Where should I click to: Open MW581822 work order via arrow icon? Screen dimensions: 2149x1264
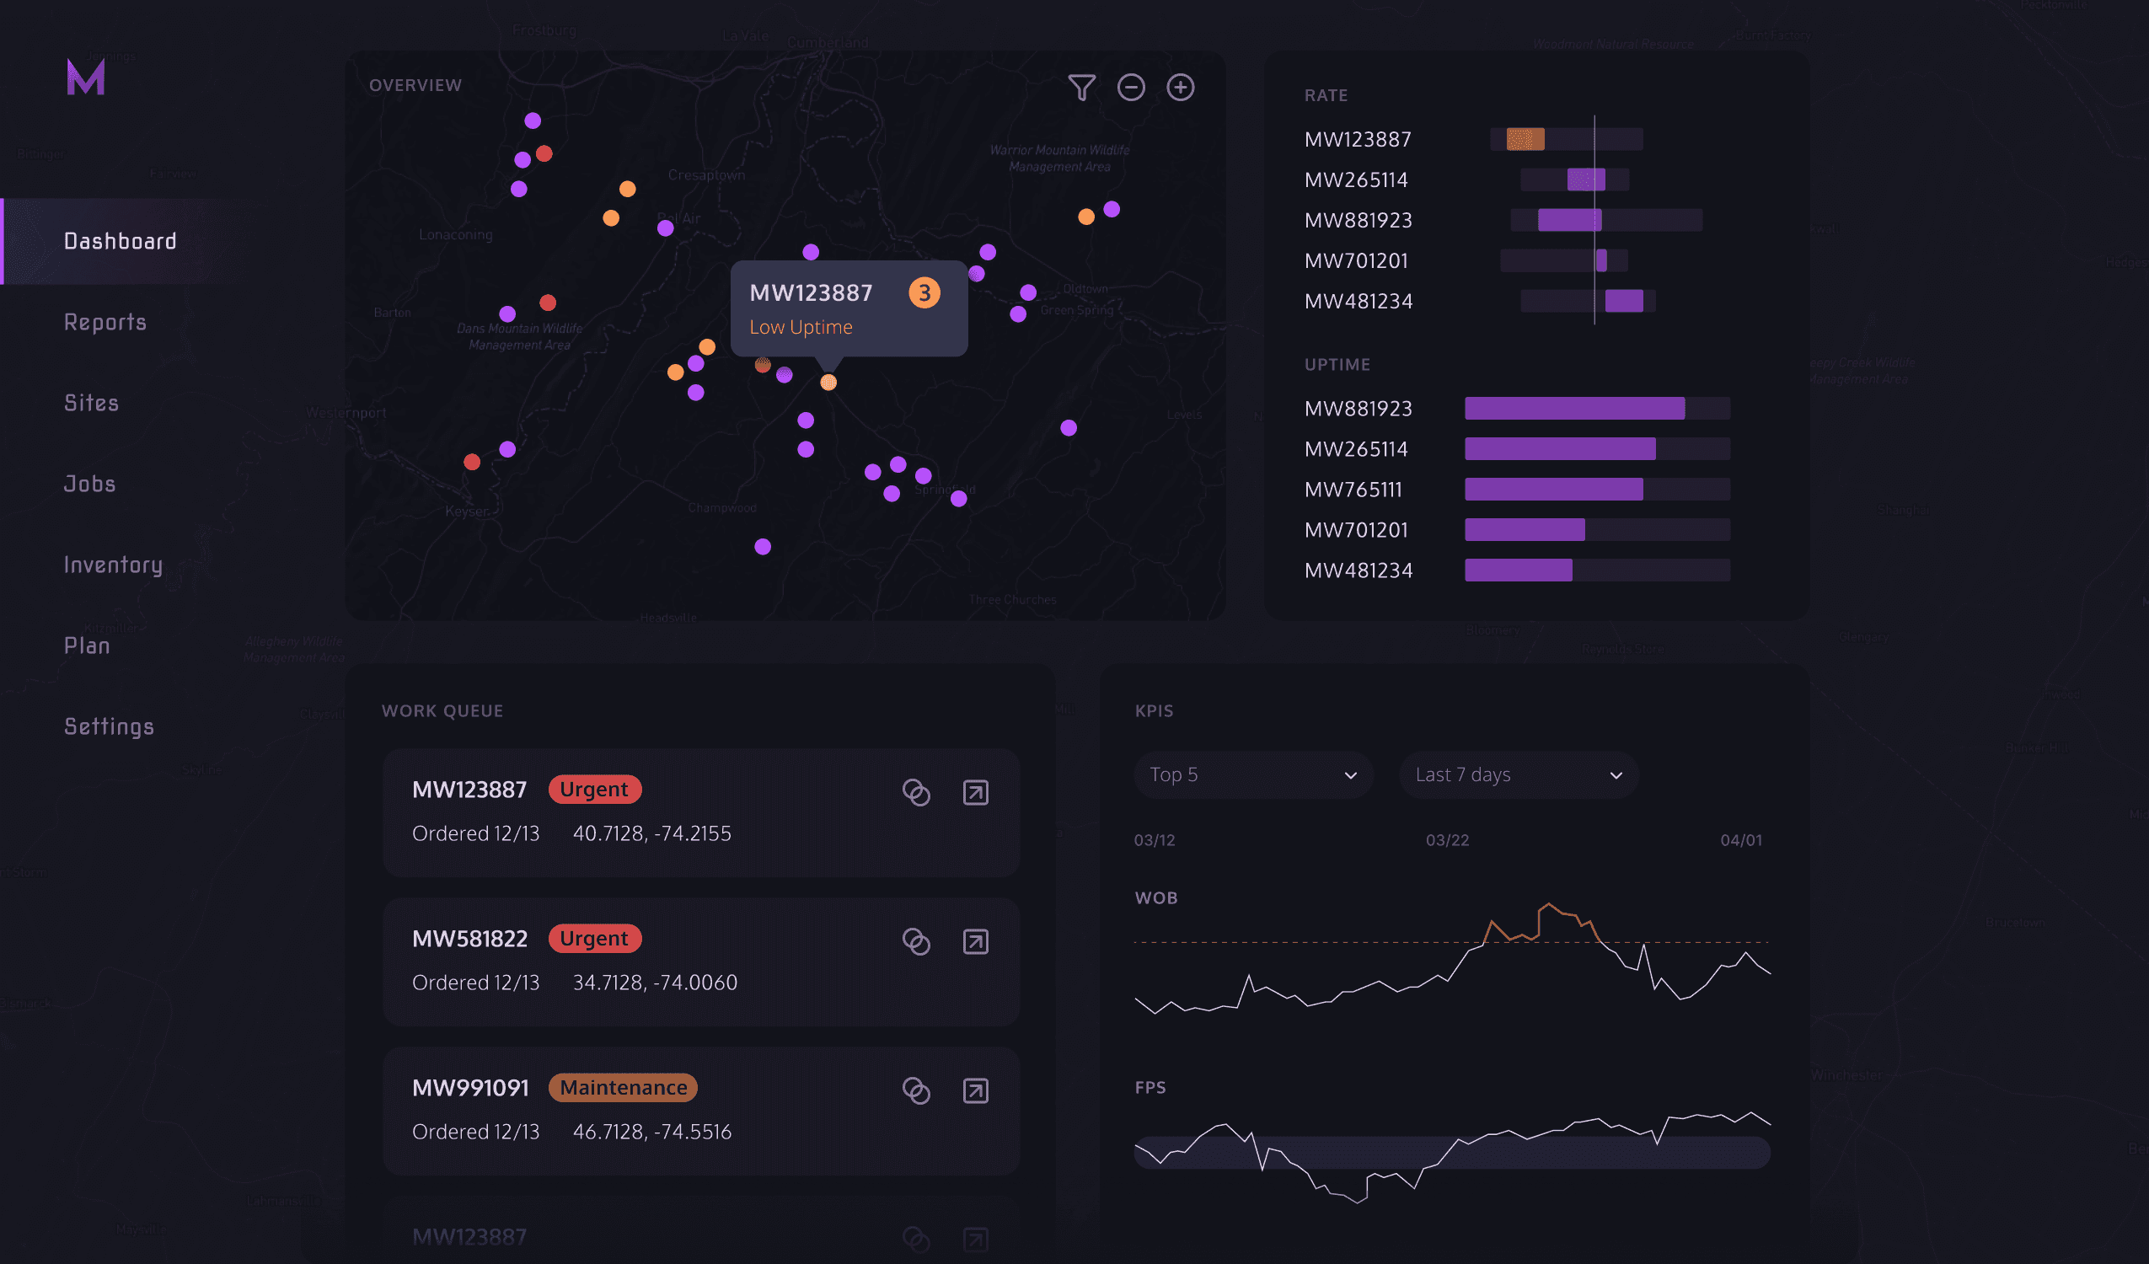pyautogui.click(x=976, y=941)
